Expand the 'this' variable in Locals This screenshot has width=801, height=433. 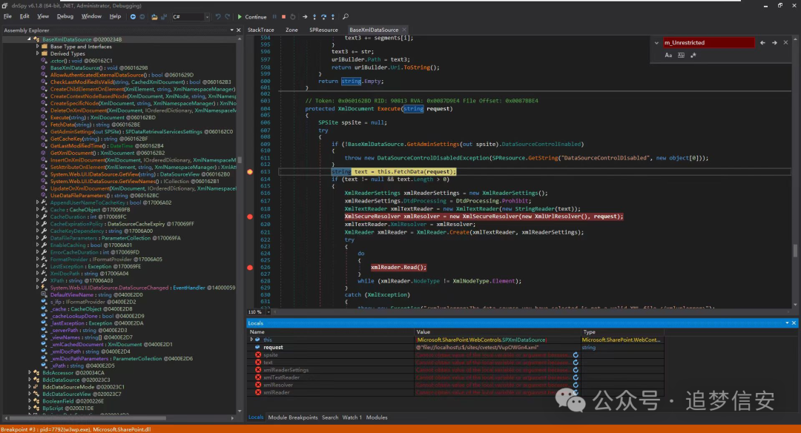pyautogui.click(x=251, y=340)
